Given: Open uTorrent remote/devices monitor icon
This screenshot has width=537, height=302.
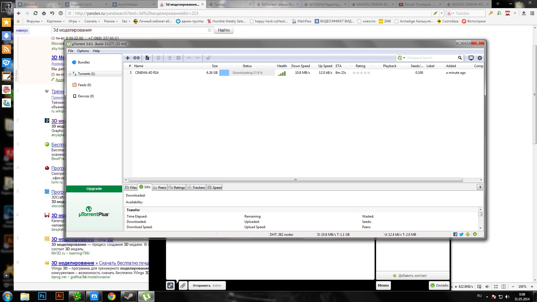Looking at the screenshot, I should coord(471,58).
